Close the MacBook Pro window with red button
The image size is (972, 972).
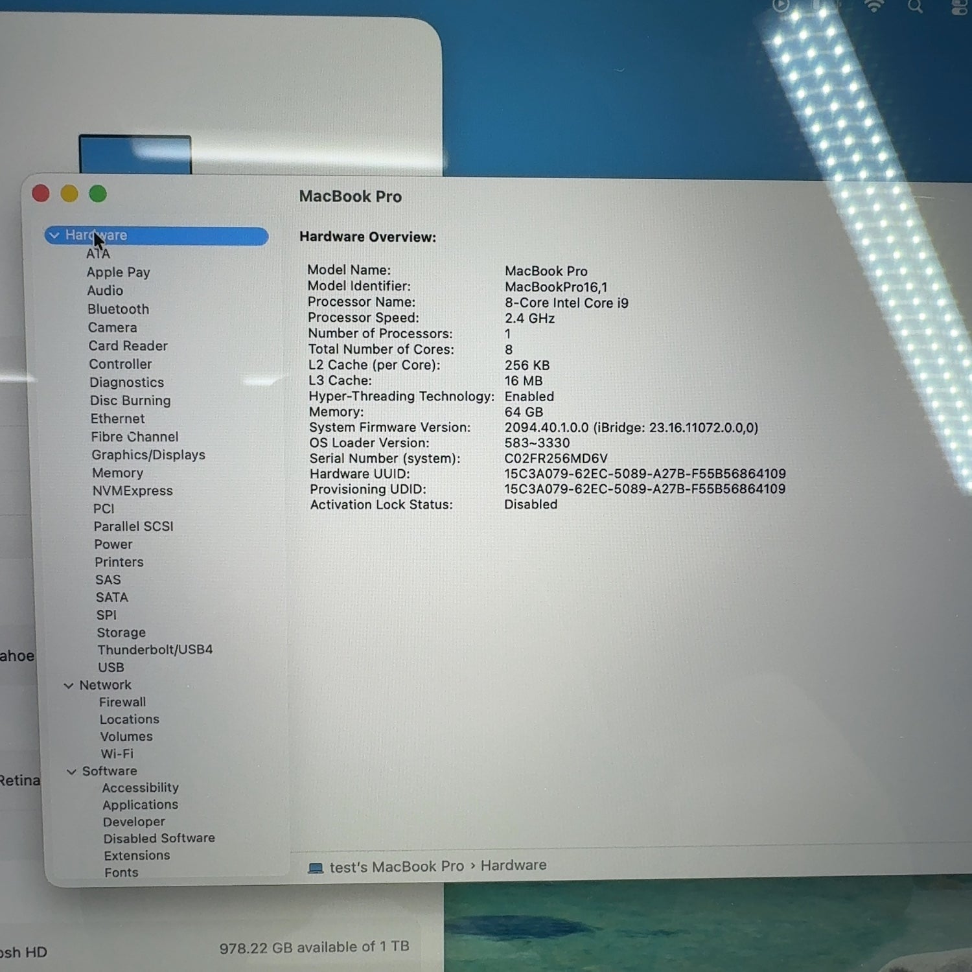(x=41, y=193)
